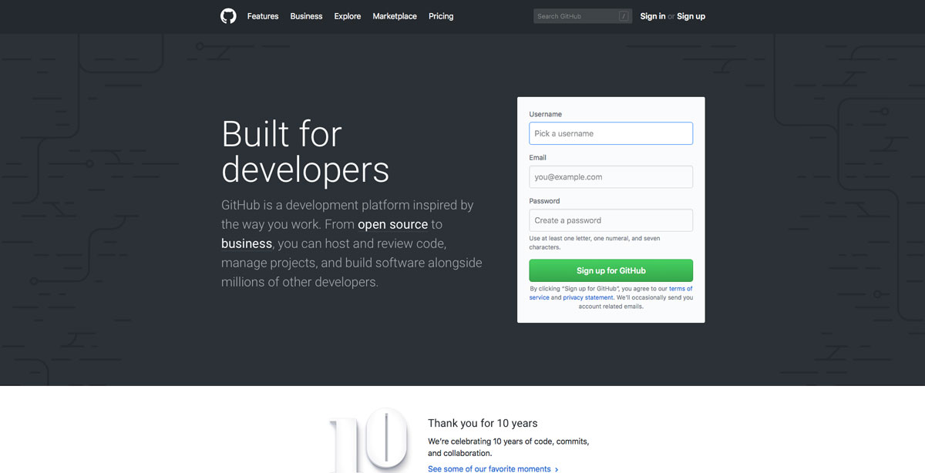Click Sign up in the header
This screenshot has width=925, height=473.
(691, 16)
